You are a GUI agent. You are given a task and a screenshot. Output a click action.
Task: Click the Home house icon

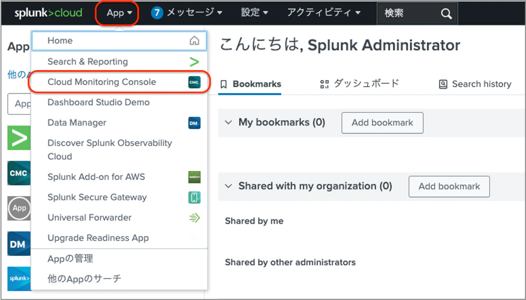(x=194, y=41)
